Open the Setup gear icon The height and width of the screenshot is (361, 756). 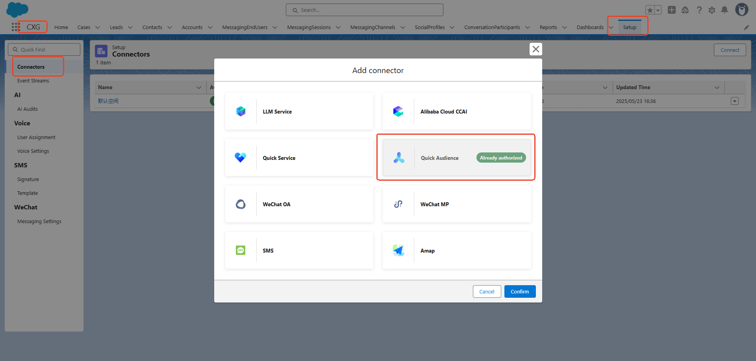pyautogui.click(x=712, y=10)
